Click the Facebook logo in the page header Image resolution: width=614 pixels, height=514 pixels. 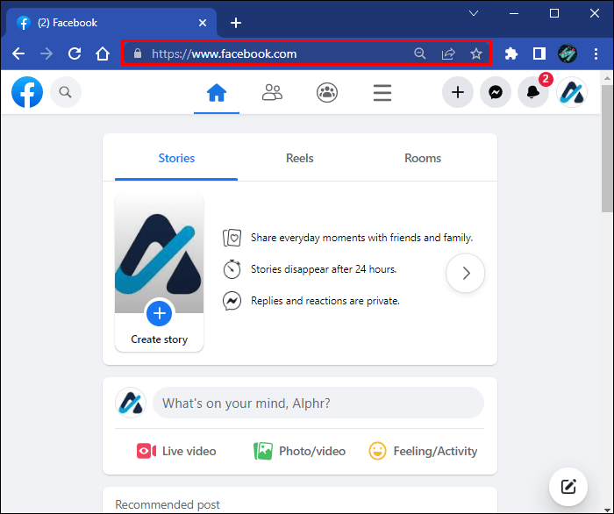tap(27, 92)
